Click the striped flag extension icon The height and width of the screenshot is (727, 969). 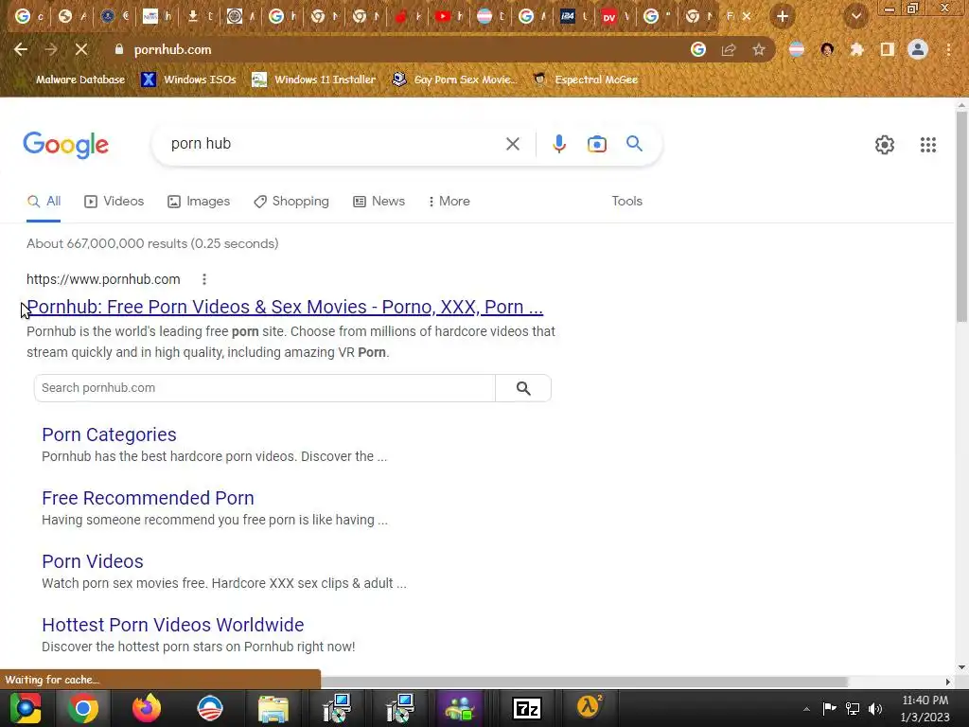click(x=797, y=49)
